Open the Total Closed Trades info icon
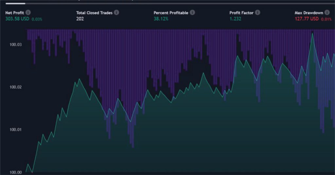The height and width of the screenshot is (175, 335). [x=116, y=13]
